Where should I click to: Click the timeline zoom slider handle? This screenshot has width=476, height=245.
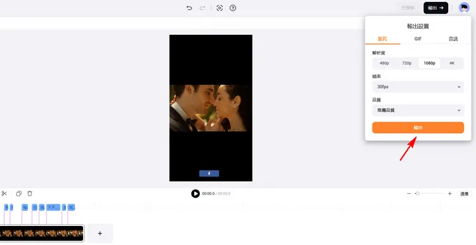418,194
